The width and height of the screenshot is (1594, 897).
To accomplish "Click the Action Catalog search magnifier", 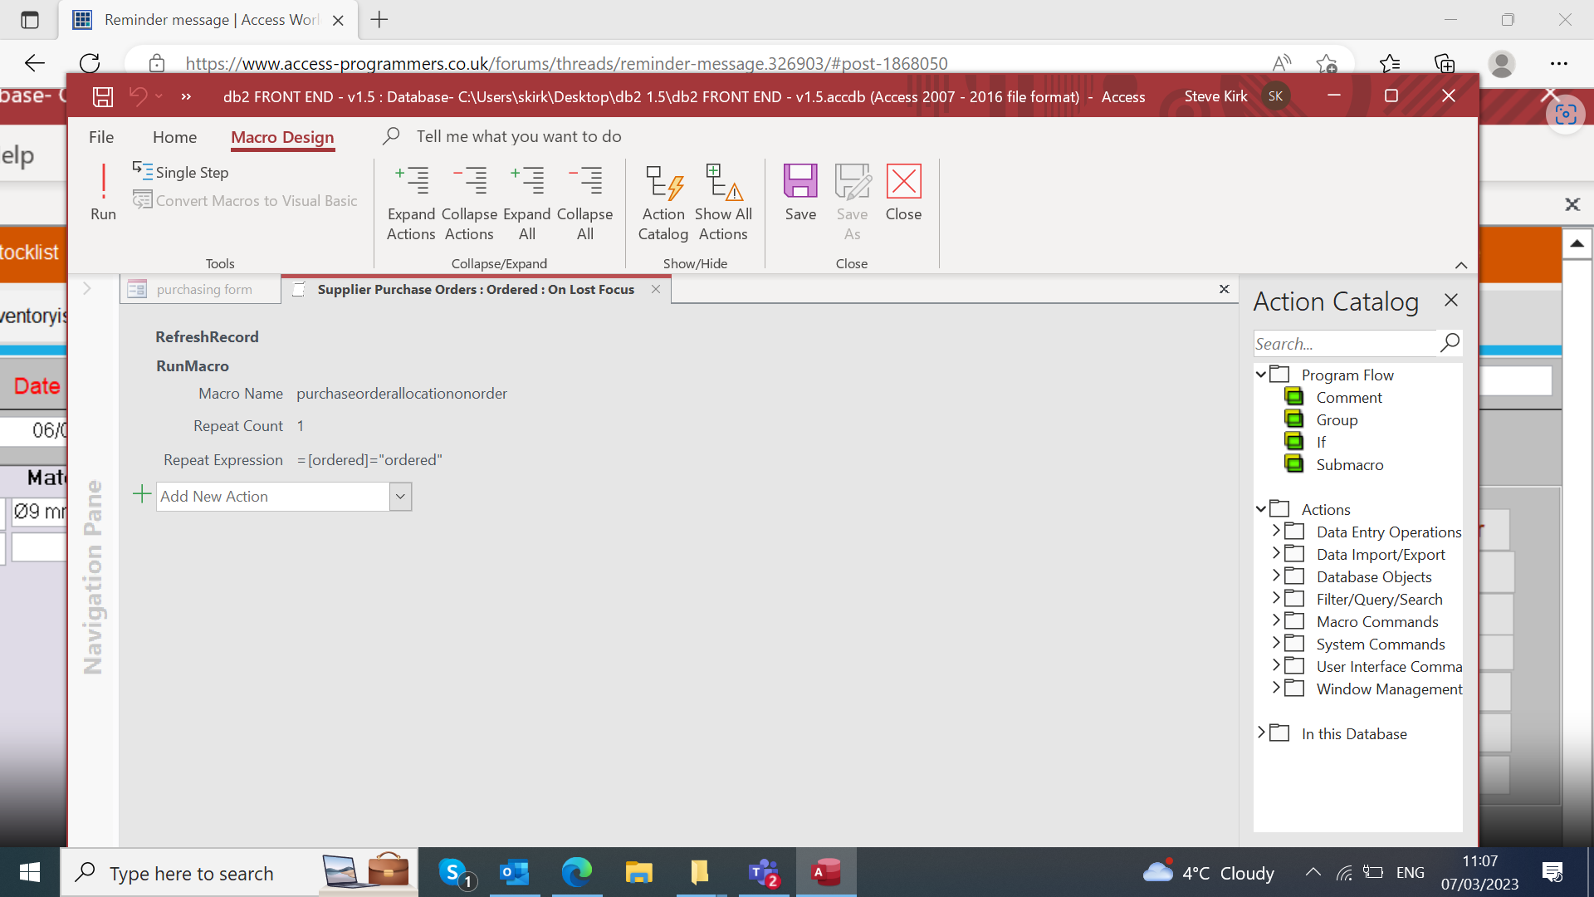I will click(x=1450, y=343).
